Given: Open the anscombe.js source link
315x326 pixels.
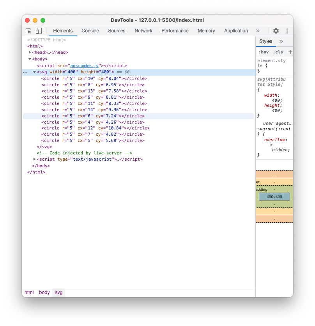Looking at the screenshot, I should tap(85, 66).
